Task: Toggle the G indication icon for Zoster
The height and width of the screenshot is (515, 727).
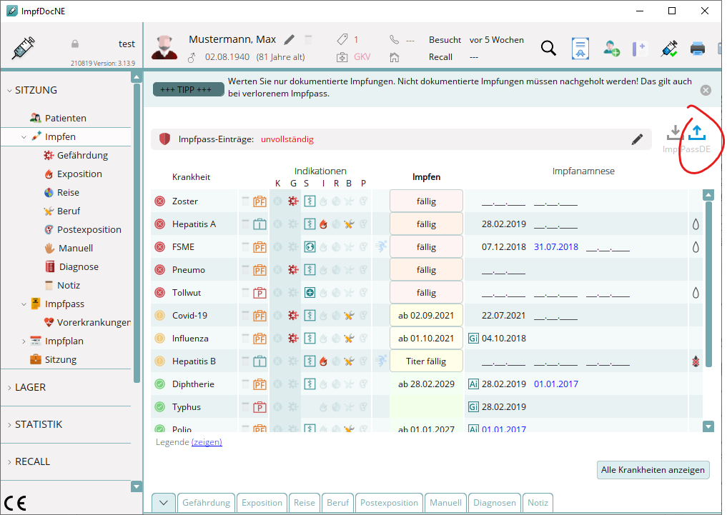Action: 293,201
